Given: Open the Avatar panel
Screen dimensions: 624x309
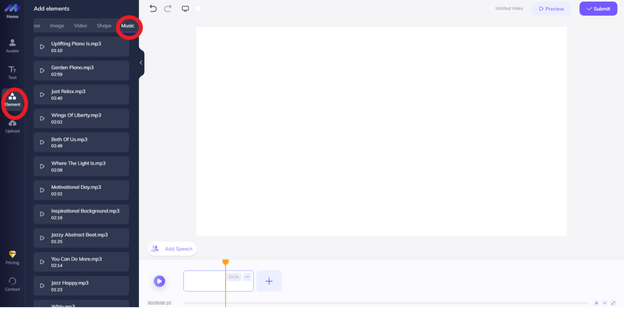Looking at the screenshot, I should 12,46.
